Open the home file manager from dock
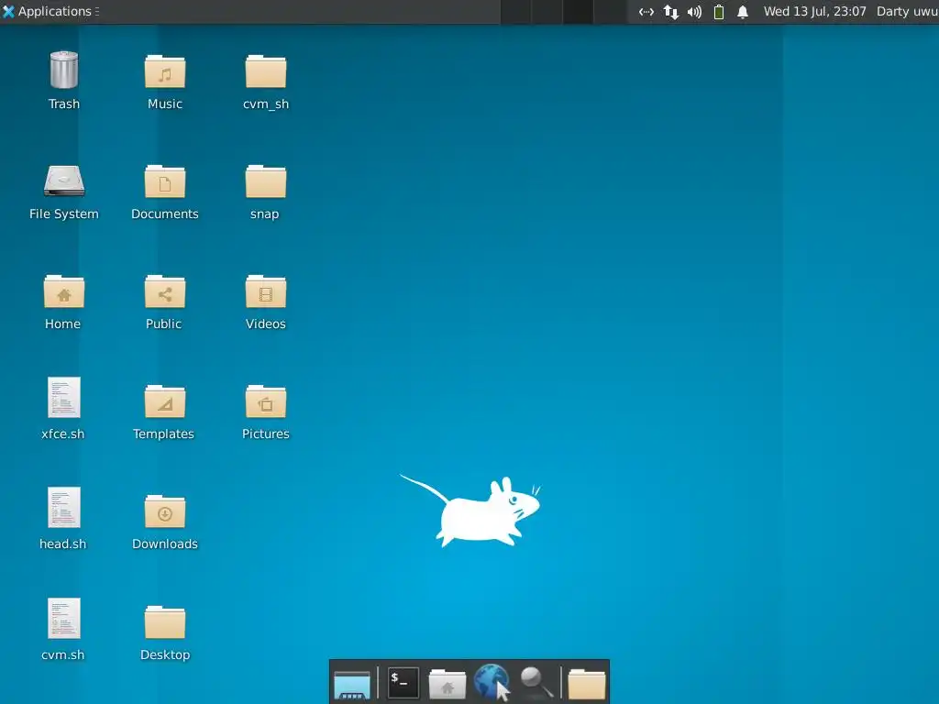Image resolution: width=939 pixels, height=704 pixels. [447, 684]
